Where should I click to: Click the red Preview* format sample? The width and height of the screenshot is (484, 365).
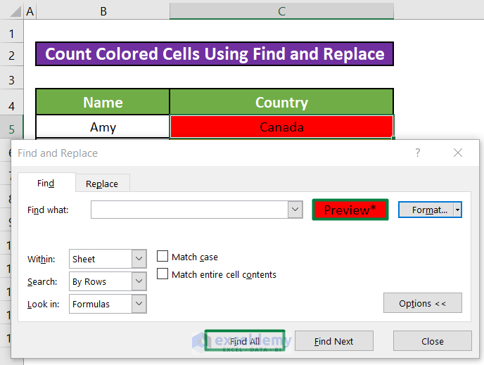350,210
